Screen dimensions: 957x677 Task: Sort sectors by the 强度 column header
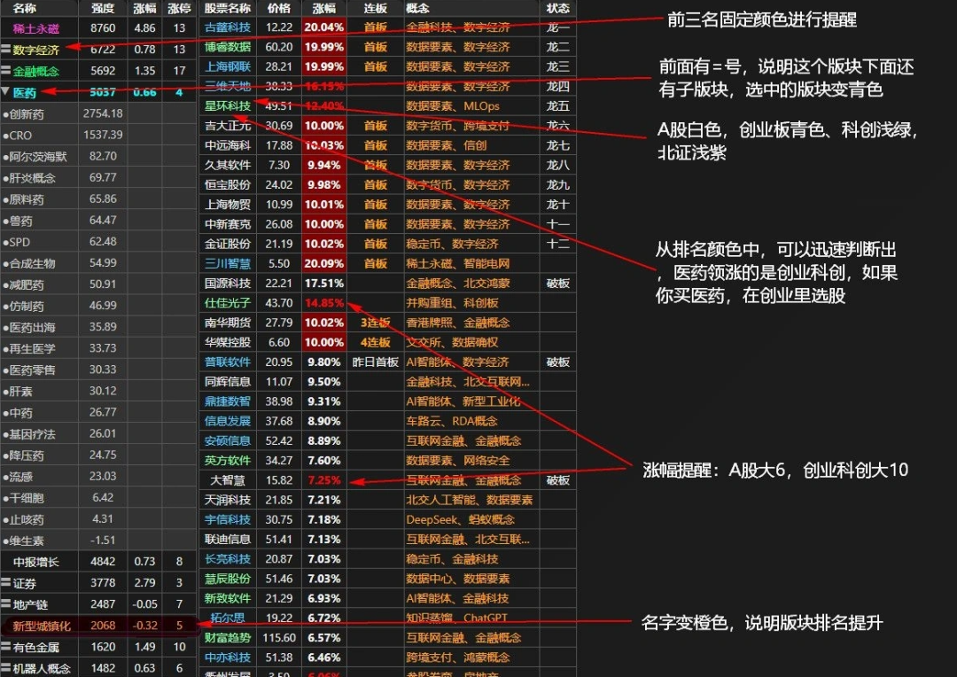[x=103, y=9]
